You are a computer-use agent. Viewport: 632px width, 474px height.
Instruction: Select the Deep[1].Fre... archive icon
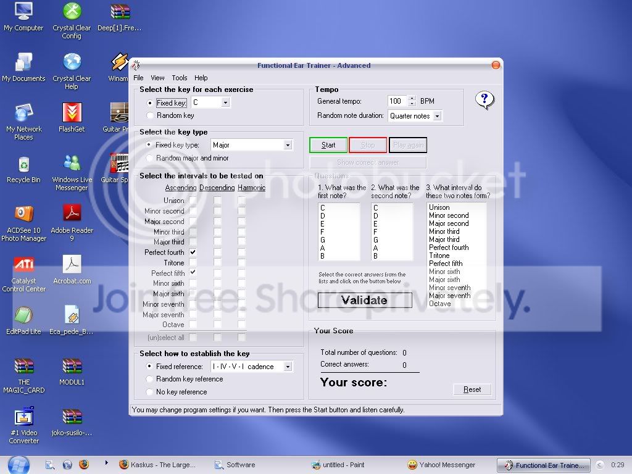(x=120, y=17)
